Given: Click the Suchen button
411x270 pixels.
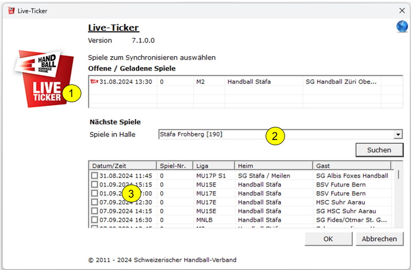Looking at the screenshot, I should point(380,150).
